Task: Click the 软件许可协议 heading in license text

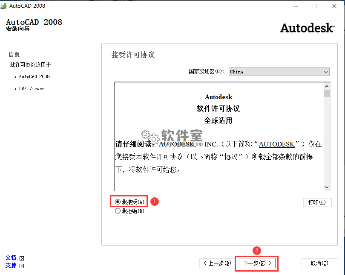Action: [218, 108]
